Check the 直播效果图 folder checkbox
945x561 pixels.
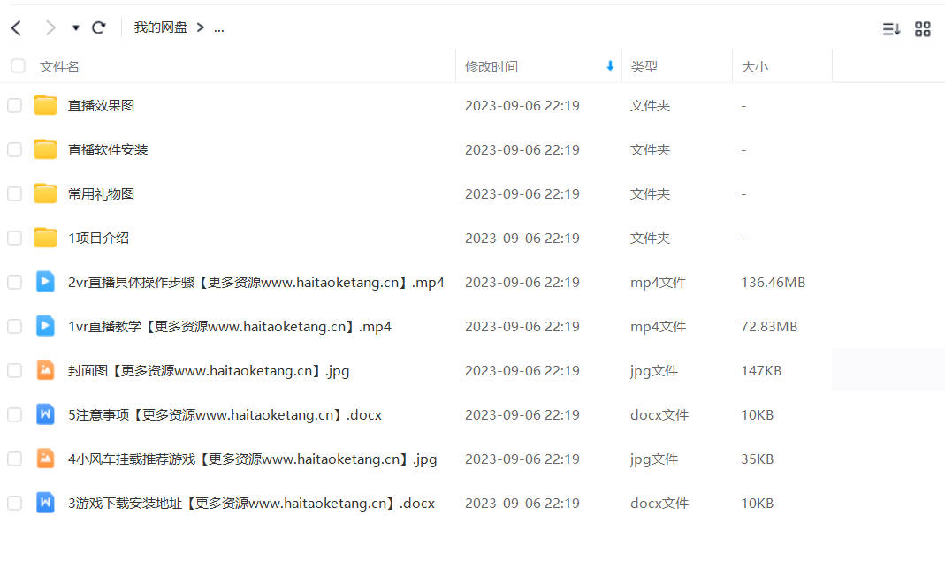click(x=14, y=105)
